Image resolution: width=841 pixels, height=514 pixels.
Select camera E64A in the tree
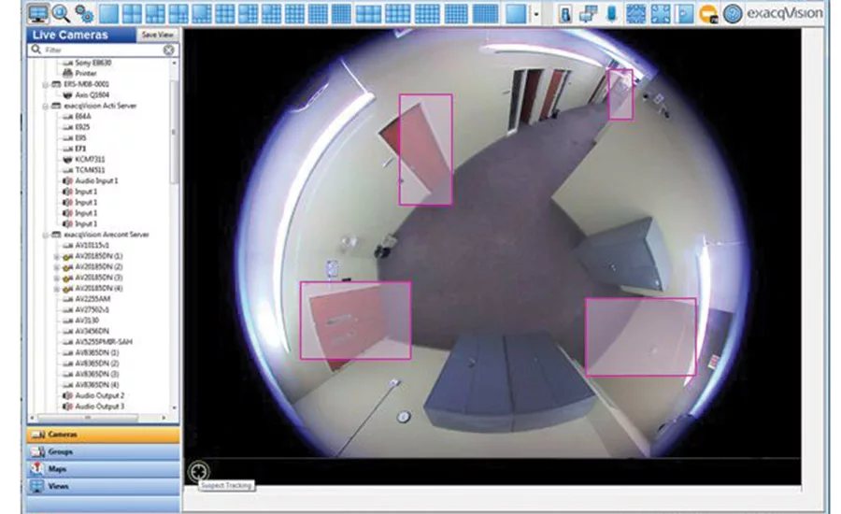point(82,116)
